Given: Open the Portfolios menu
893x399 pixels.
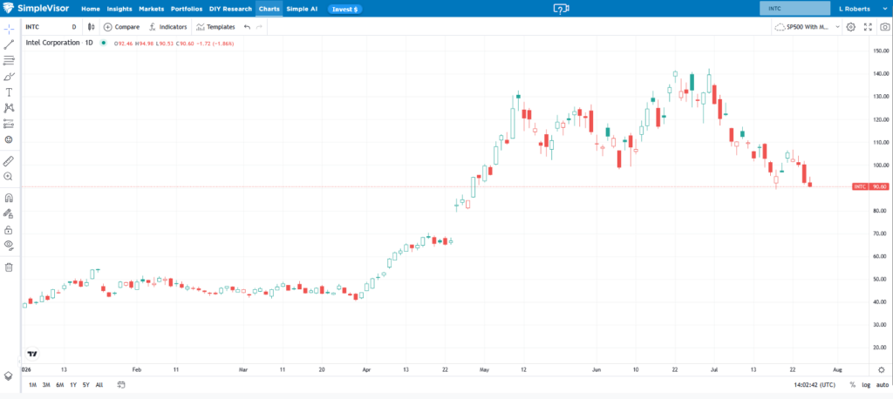Looking at the screenshot, I should [187, 9].
